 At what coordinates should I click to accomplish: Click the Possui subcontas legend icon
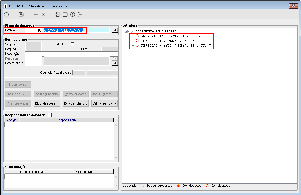143,186
